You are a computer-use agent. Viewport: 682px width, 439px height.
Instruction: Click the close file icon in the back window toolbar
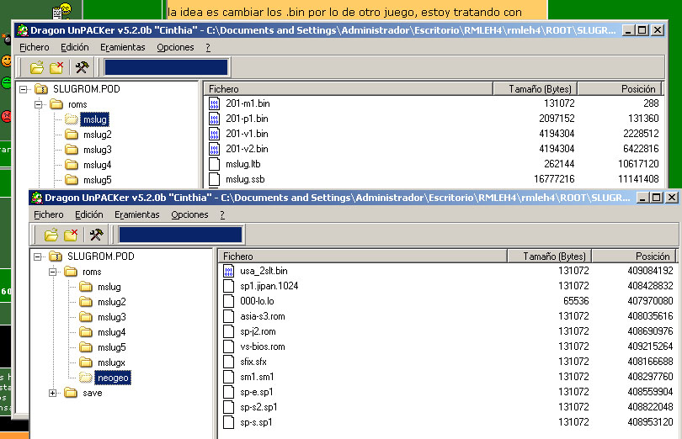tap(56, 68)
